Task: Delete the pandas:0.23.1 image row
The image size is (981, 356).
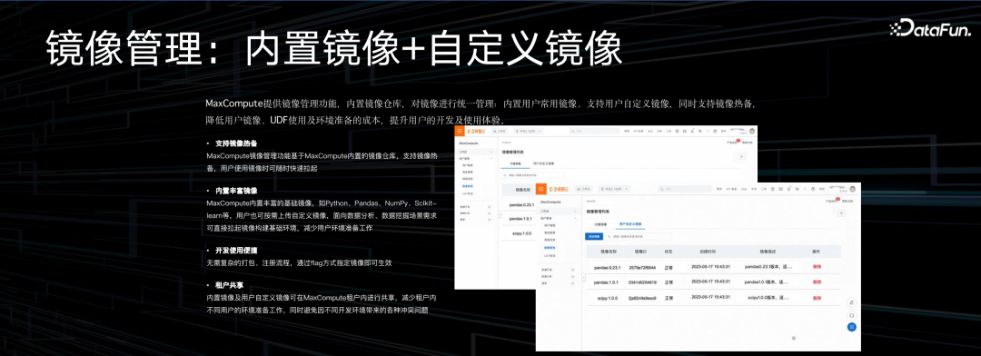Action: tap(817, 266)
